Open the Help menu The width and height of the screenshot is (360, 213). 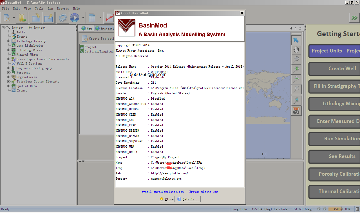76,8
